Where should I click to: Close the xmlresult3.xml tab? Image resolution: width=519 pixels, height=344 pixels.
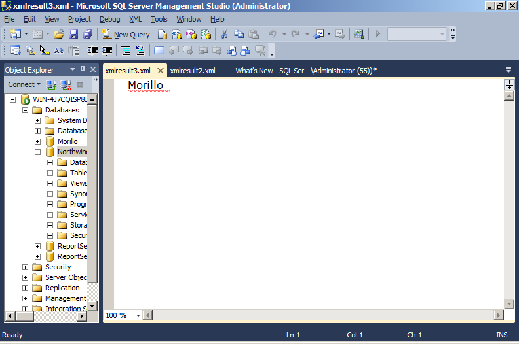pos(161,71)
